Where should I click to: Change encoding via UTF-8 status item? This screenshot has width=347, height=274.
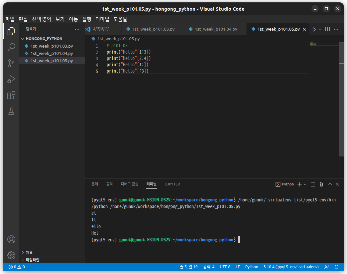(x=225, y=267)
